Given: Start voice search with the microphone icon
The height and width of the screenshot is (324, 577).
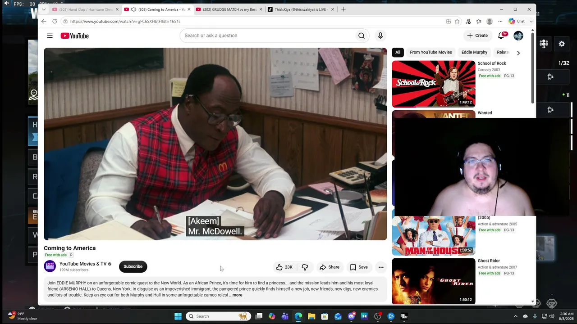Looking at the screenshot, I should (x=380, y=36).
